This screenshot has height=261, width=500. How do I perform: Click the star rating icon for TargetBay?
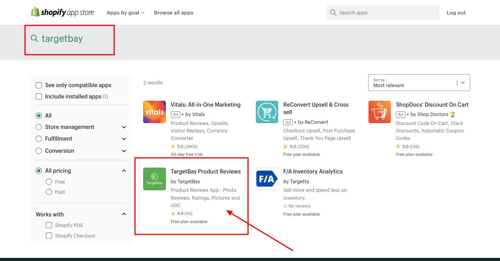173,213
